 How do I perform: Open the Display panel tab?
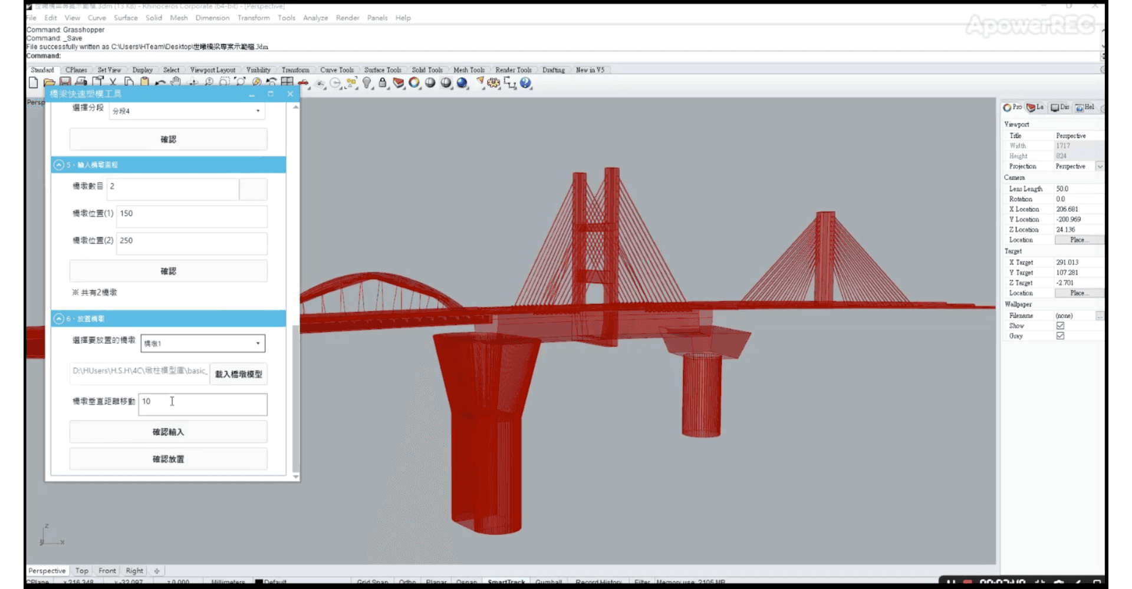[1059, 107]
